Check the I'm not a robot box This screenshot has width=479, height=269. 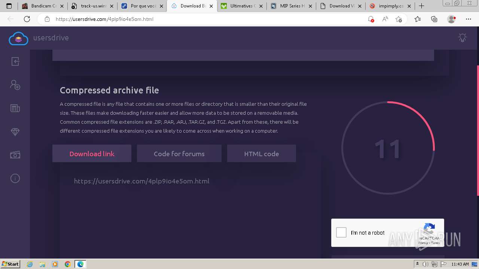tap(341, 232)
